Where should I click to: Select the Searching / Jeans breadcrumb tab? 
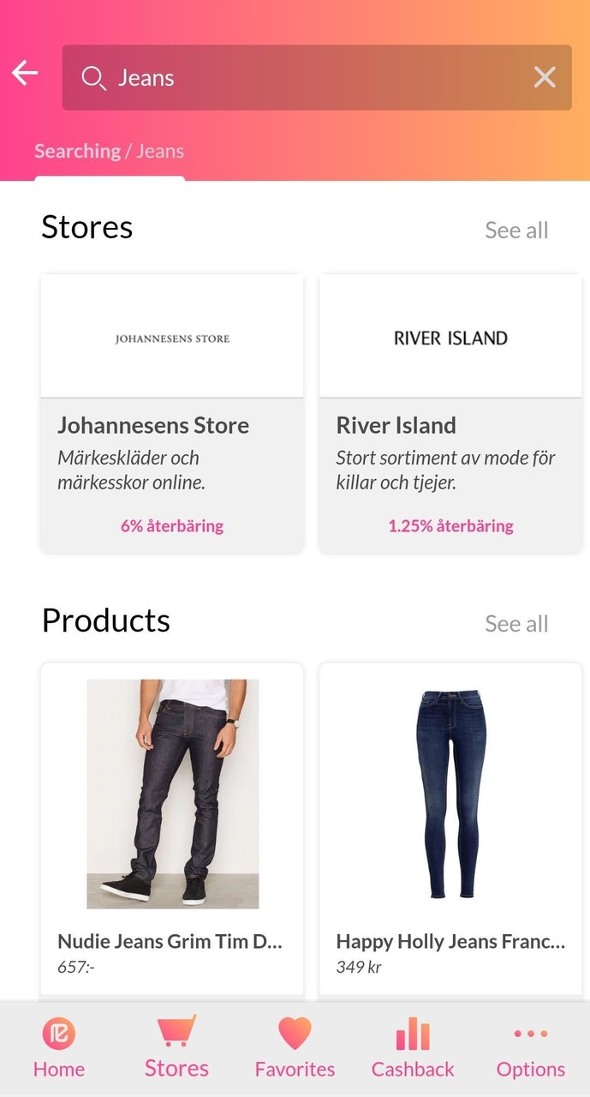(x=110, y=152)
